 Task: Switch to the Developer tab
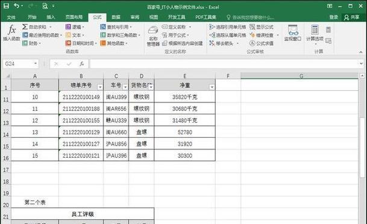[177, 17]
